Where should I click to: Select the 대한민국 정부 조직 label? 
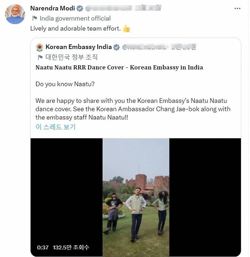click(x=71, y=57)
